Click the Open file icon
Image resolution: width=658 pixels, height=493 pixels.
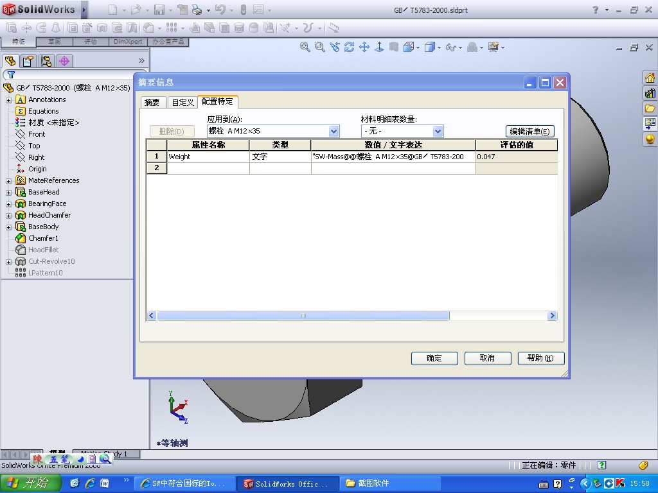136,10
